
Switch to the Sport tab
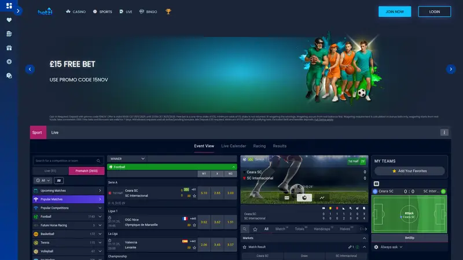[38, 132]
